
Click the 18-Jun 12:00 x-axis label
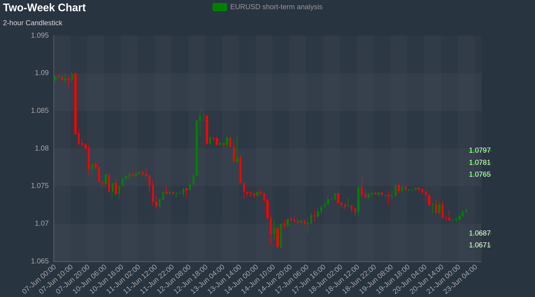343,279
